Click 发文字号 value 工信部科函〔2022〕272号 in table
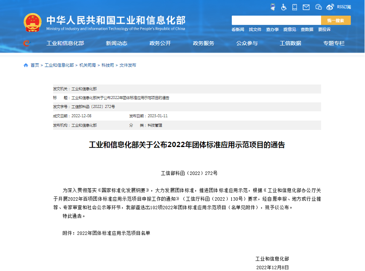 tap(93, 107)
